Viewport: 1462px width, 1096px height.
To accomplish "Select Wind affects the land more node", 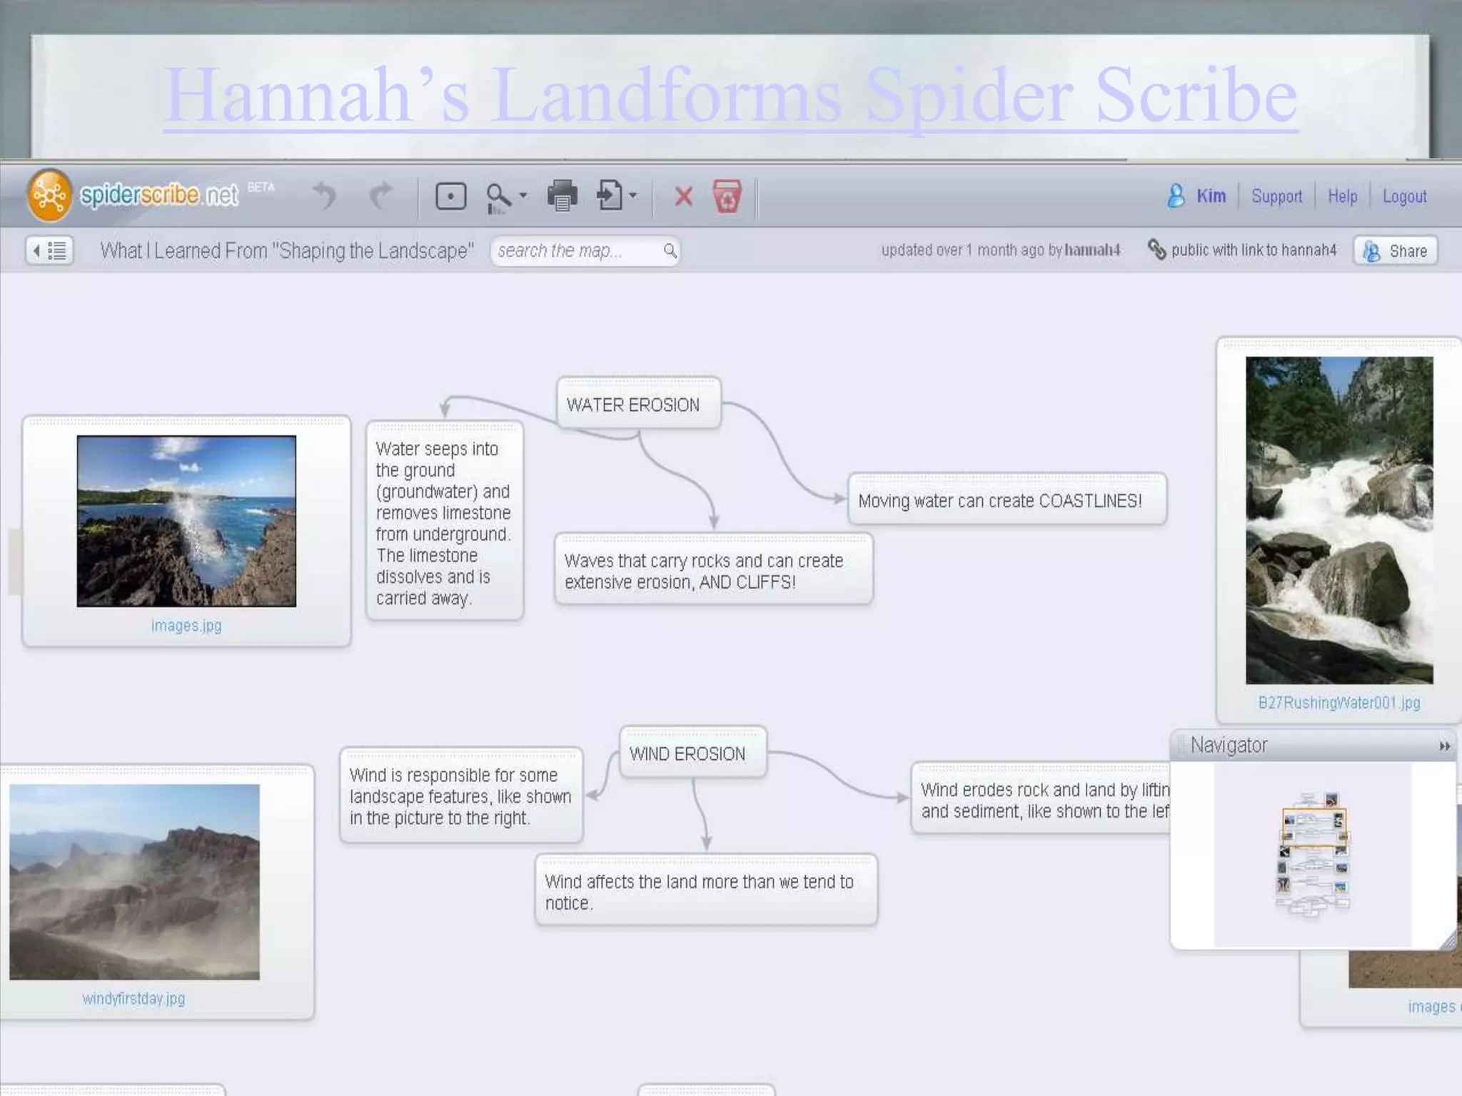I will click(x=705, y=890).
